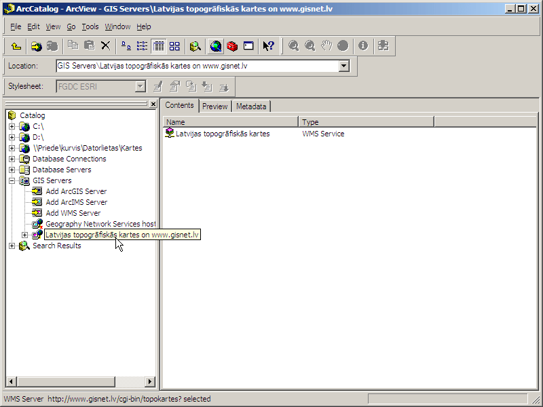Expand the Search Results node

pyautogui.click(x=12, y=246)
